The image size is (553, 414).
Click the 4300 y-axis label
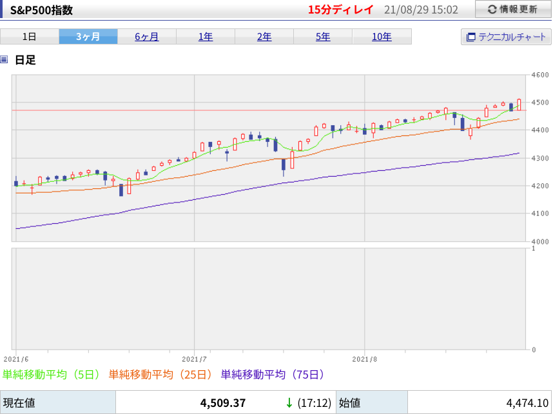pos(540,158)
